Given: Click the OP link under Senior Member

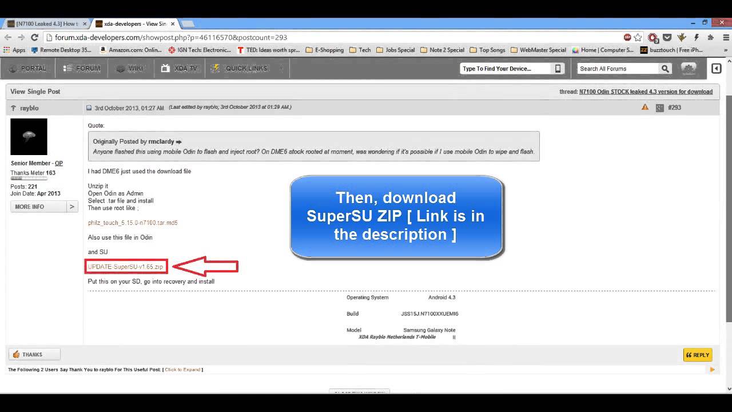Looking at the screenshot, I should pos(59,163).
